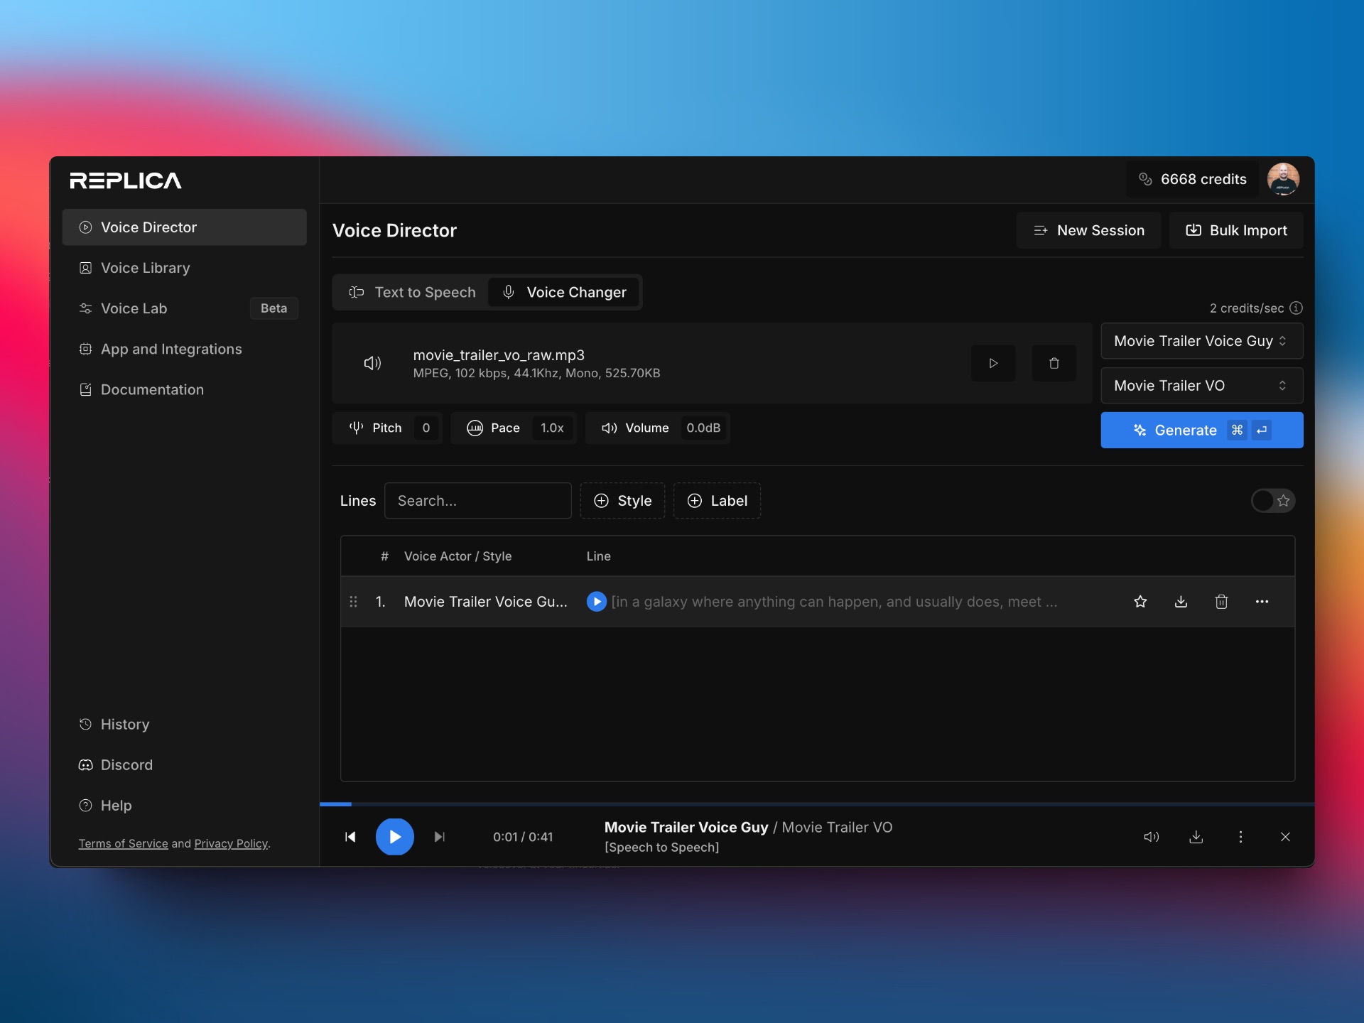Adjust the Pitch value 0
This screenshot has width=1364, height=1023.
coord(426,428)
